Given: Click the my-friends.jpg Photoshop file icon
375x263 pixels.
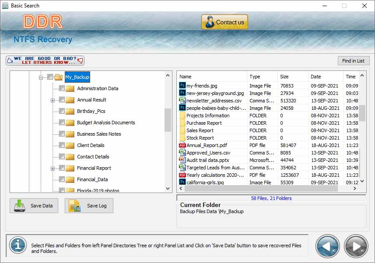Looking at the screenshot, I should [182, 85].
